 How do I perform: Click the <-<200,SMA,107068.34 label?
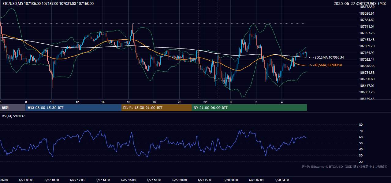[x=326, y=57]
